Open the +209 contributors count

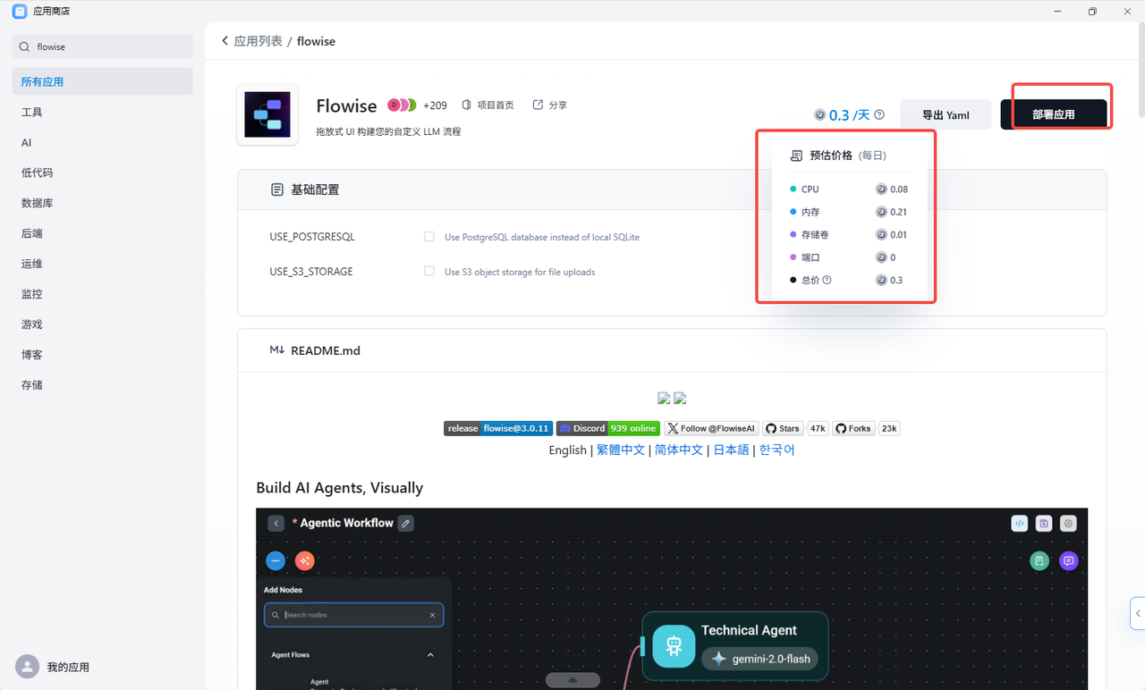click(x=435, y=105)
